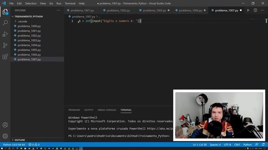Show the OUTPUT panel tab
This screenshot has height=150, width=268.
coord(89,110)
